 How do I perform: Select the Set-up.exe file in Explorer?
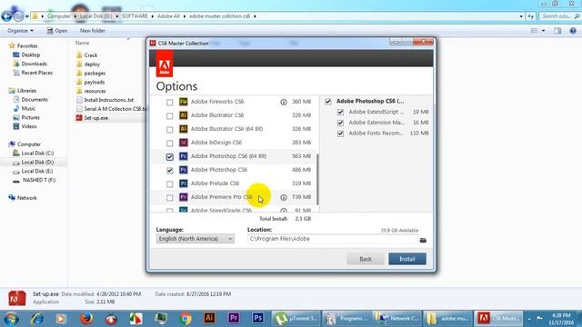tap(95, 118)
